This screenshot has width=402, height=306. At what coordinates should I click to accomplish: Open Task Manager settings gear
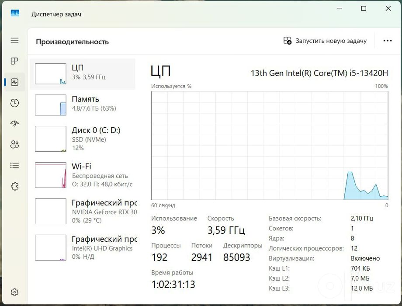point(14,292)
